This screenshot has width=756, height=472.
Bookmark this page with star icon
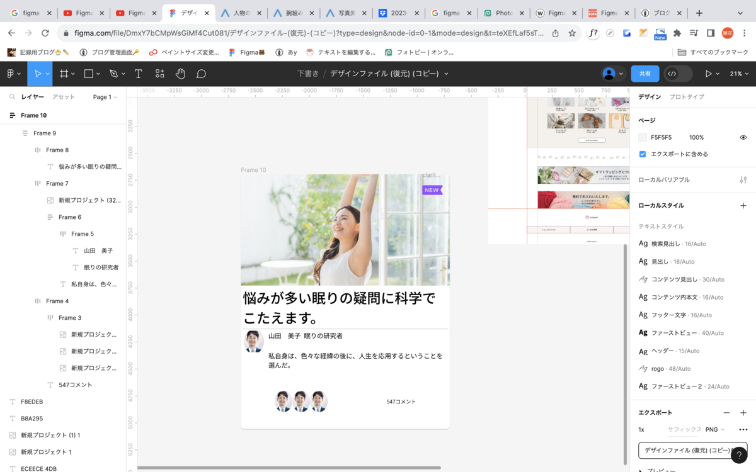pyautogui.click(x=572, y=33)
